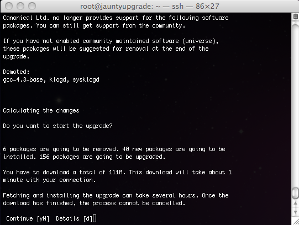Click the scroll down arrow

coord(295,212)
